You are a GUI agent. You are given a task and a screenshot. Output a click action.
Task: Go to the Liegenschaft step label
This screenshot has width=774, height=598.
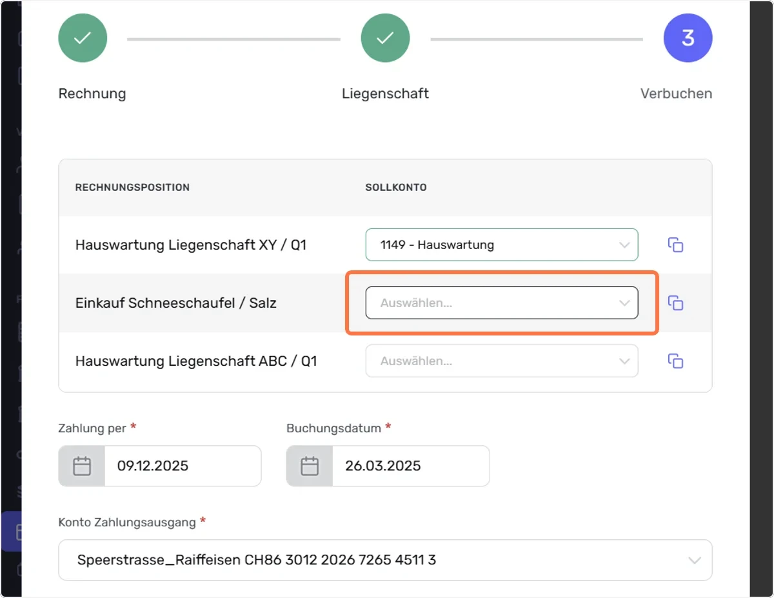[385, 94]
